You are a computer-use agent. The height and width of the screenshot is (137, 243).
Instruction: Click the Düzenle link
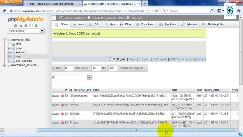coord(144,59)
